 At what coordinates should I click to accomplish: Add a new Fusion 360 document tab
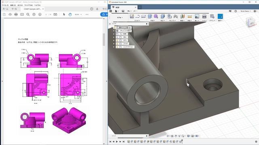[140, 7]
